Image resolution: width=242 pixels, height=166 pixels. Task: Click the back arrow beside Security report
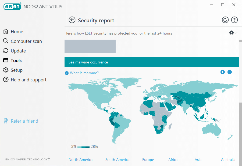coord(72,20)
